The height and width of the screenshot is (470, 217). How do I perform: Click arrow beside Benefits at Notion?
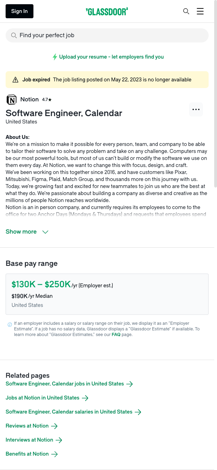(x=54, y=454)
